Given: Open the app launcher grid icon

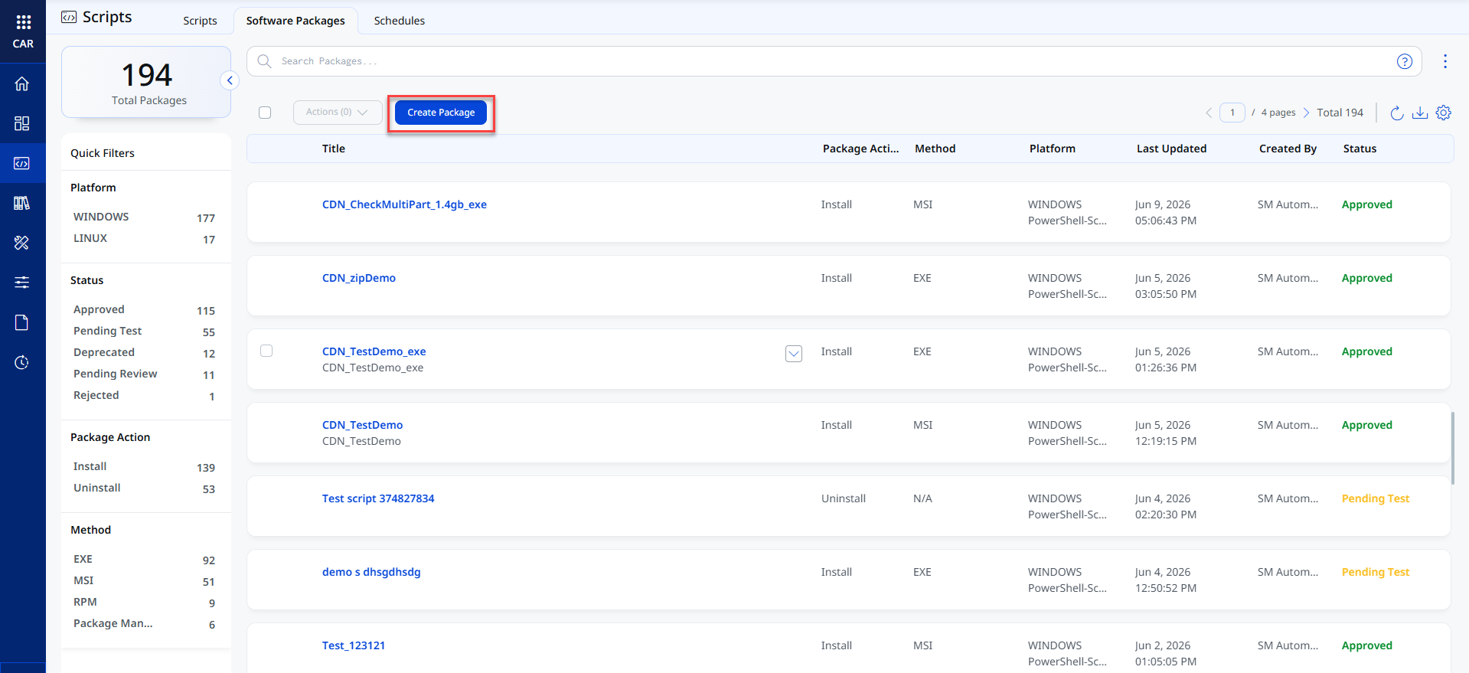Looking at the screenshot, I should (x=23, y=22).
